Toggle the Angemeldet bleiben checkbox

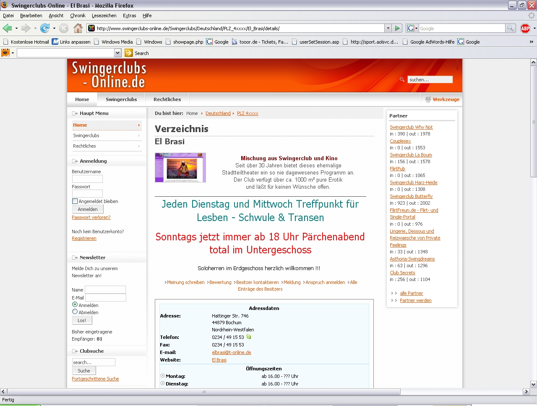[x=75, y=201]
